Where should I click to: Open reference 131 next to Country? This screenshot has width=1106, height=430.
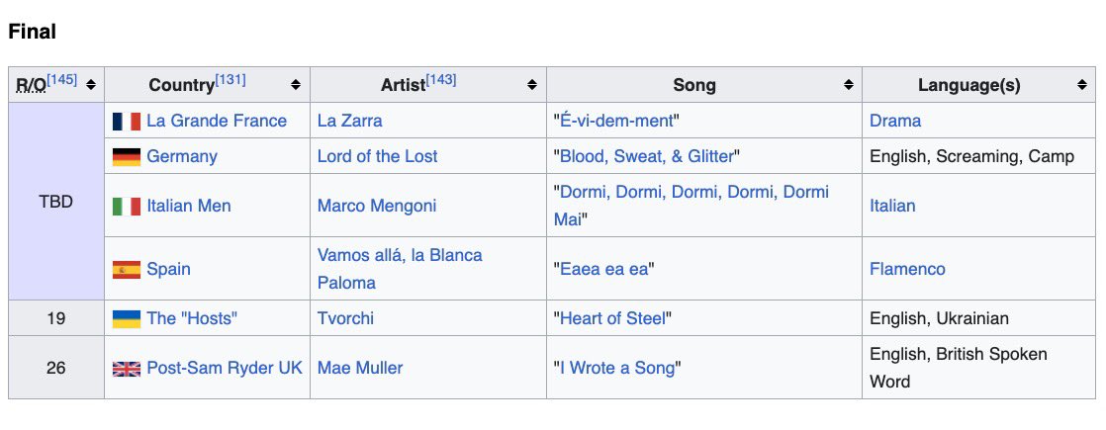point(230,79)
